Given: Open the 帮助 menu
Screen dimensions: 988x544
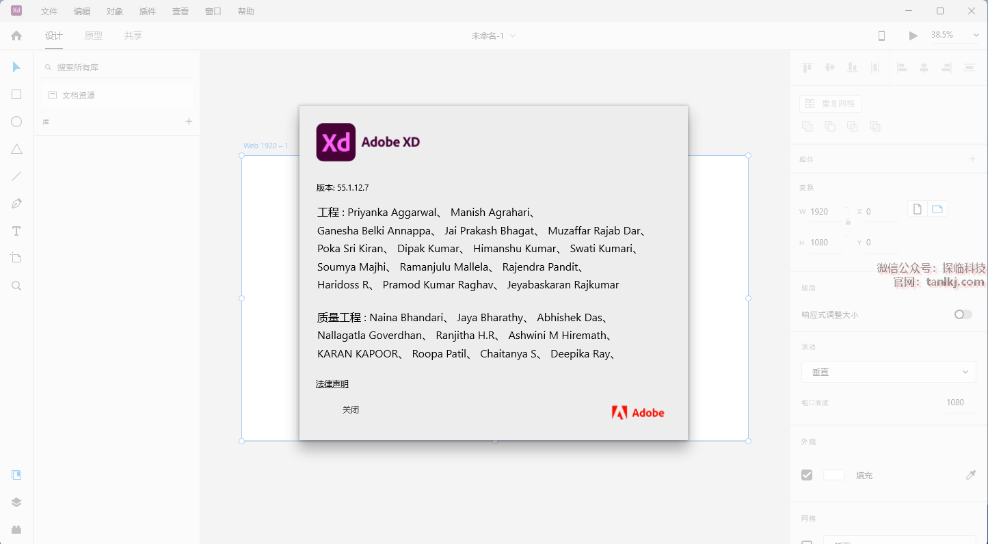Looking at the screenshot, I should [x=246, y=12].
